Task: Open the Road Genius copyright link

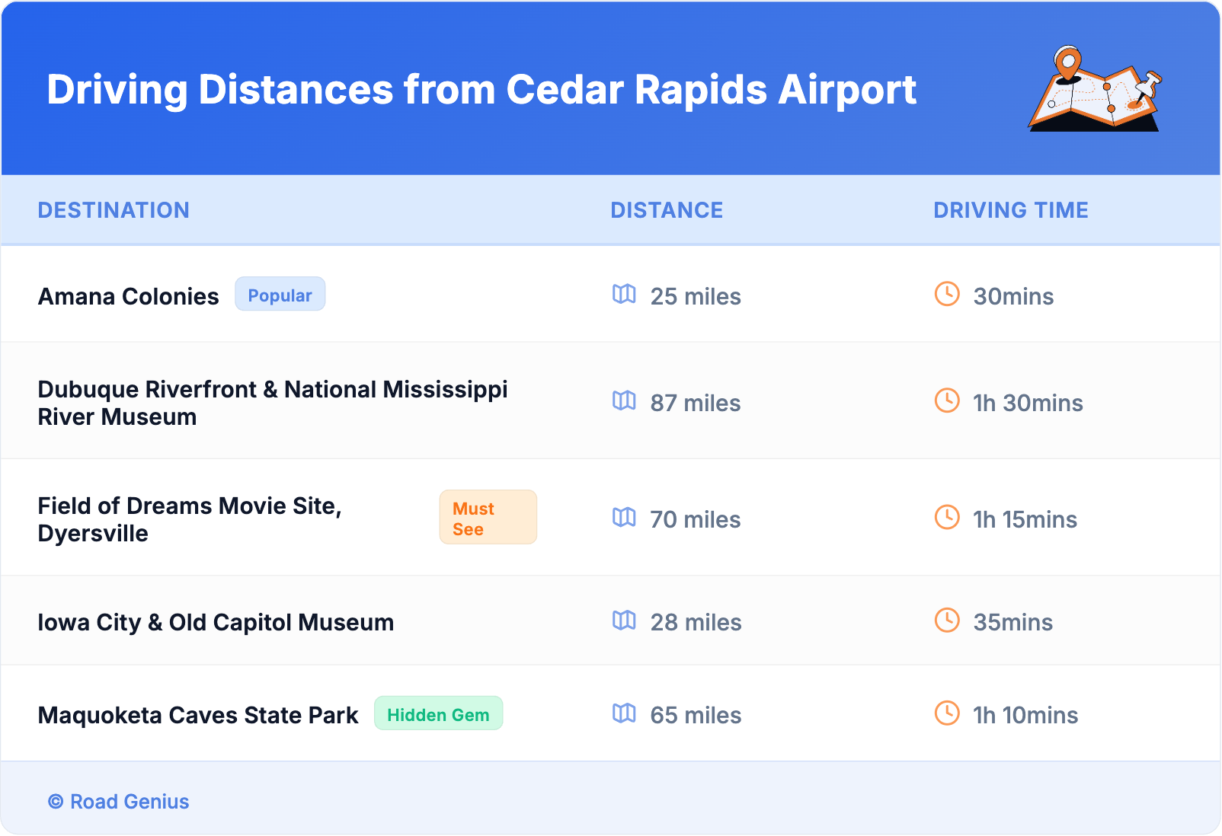Action: [x=119, y=802]
